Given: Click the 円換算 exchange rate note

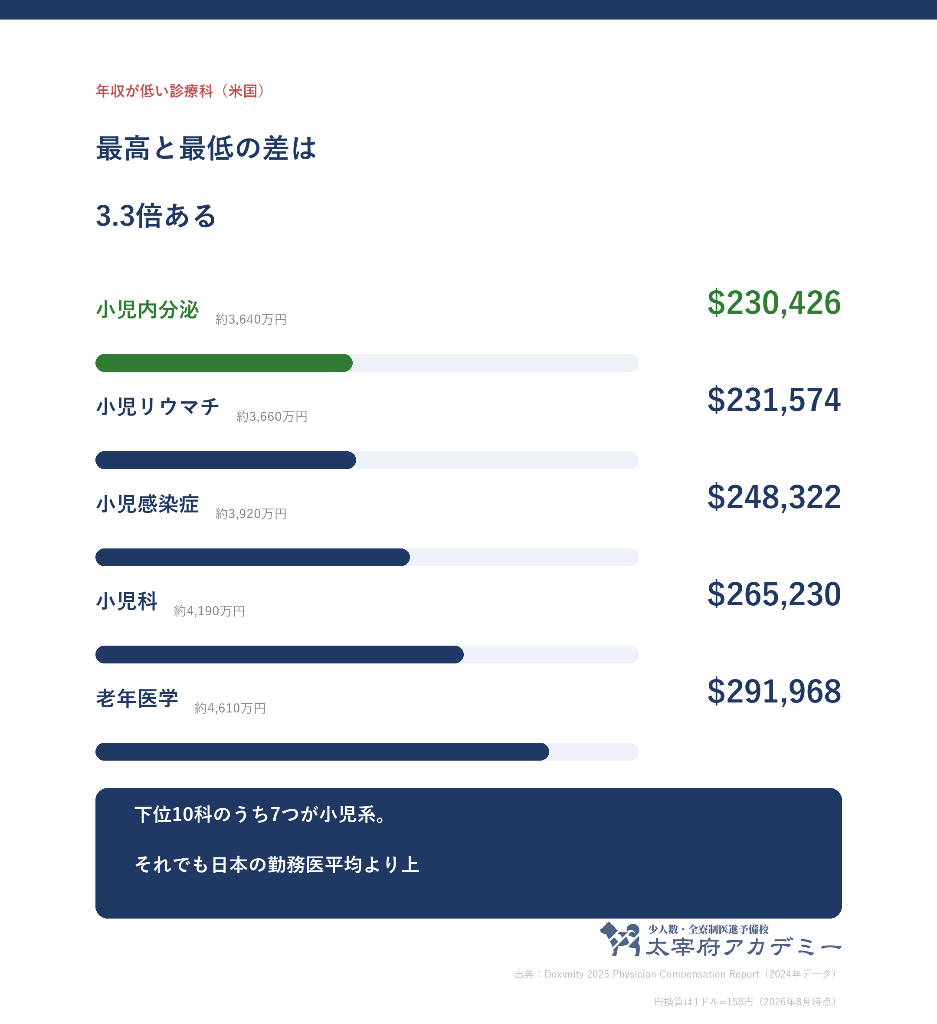Looking at the screenshot, I should 747,1001.
